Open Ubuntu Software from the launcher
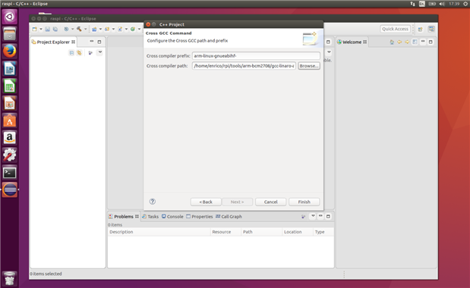The image size is (470, 288). click(10, 121)
